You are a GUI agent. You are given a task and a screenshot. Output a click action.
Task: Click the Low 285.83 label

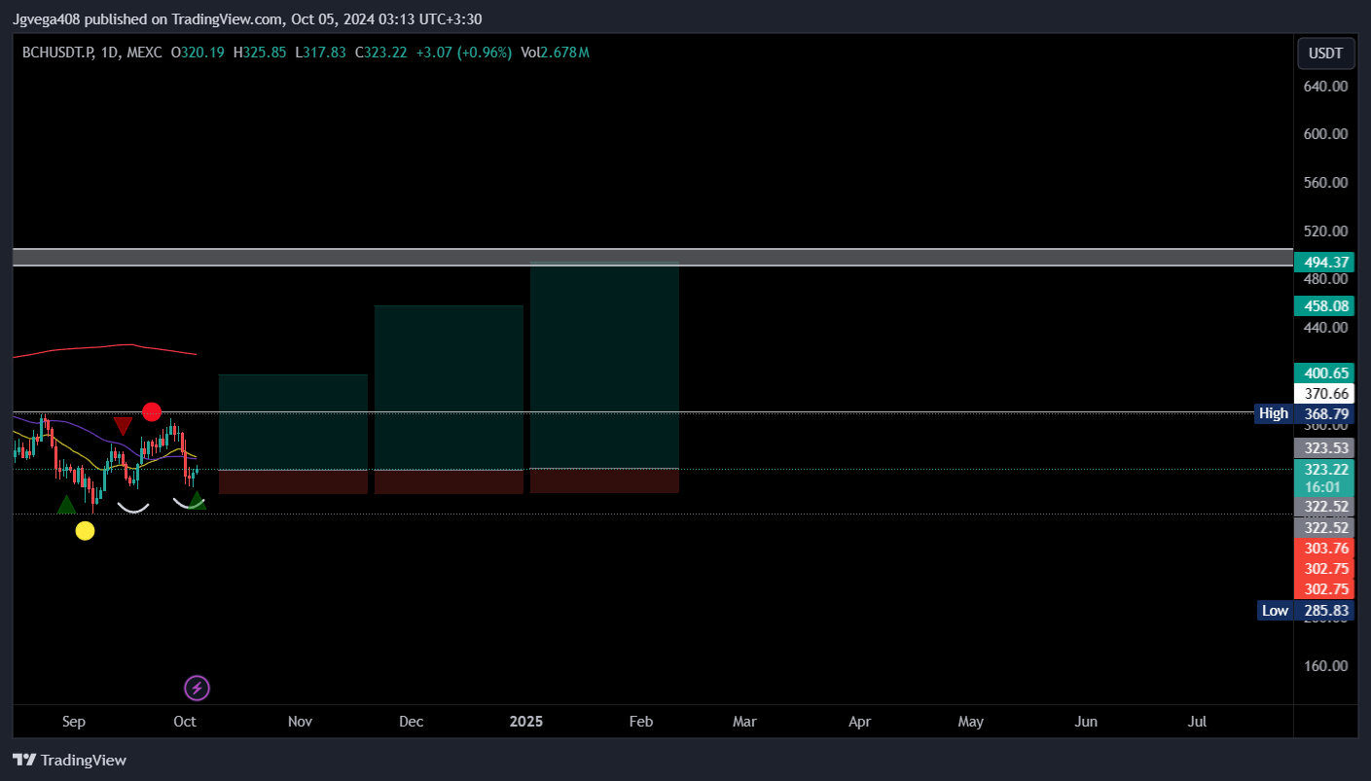1305,611
